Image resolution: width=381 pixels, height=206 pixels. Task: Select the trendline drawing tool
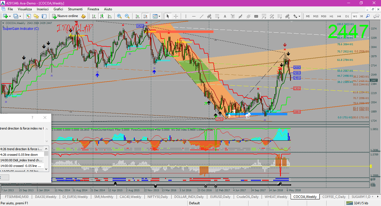click(202, 16)
